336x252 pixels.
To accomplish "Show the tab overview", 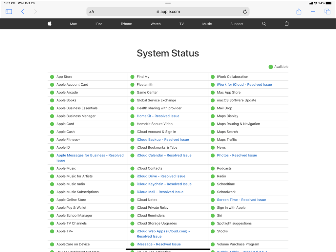I will tap(327, 11).
